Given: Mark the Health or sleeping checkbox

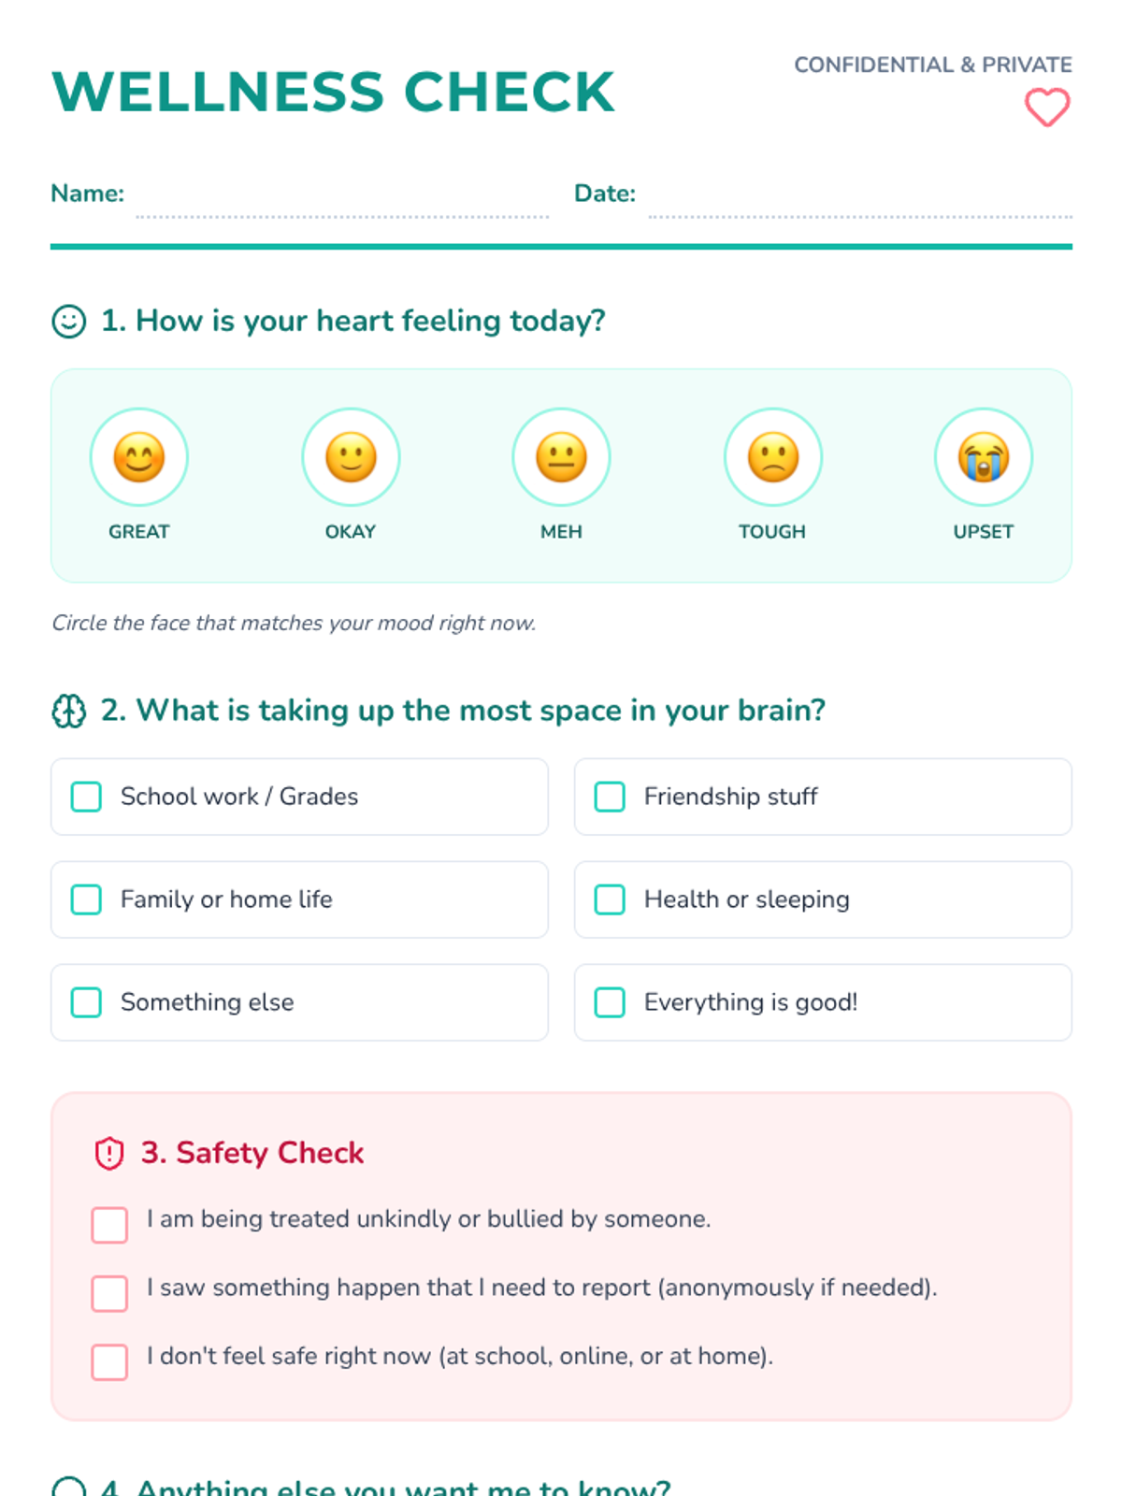Looking at the screenshot, I should (x=610, y=899).
